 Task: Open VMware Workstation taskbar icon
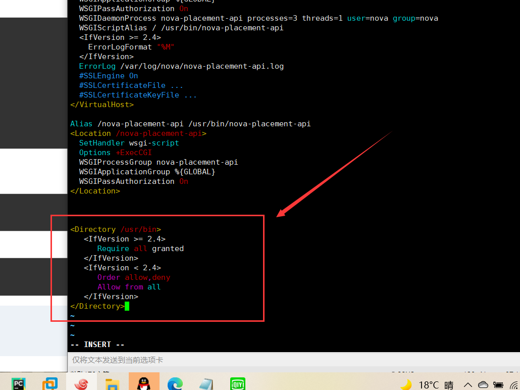tap(50, 384)
